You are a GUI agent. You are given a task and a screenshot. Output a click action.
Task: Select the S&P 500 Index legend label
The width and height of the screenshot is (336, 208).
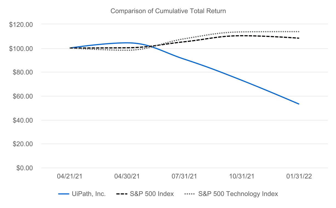tap(152, 194)
